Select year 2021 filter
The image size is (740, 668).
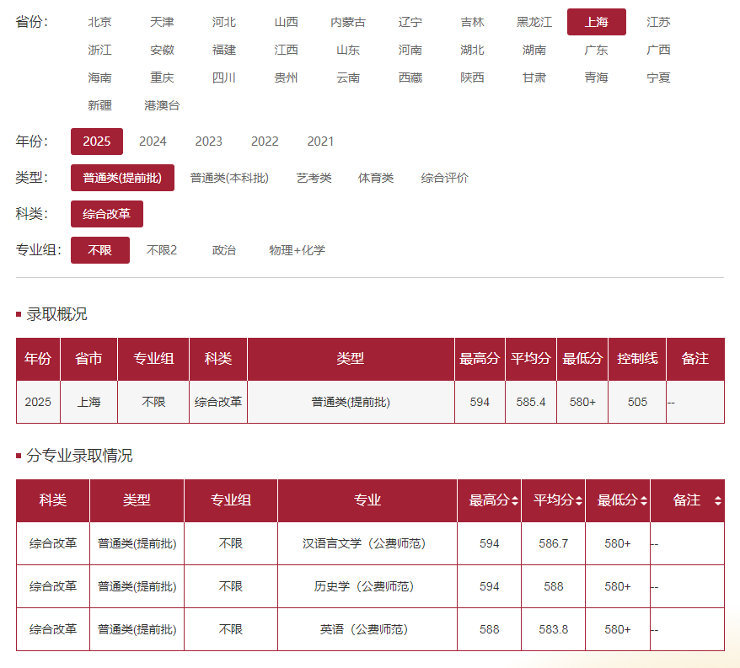(320, 142)
